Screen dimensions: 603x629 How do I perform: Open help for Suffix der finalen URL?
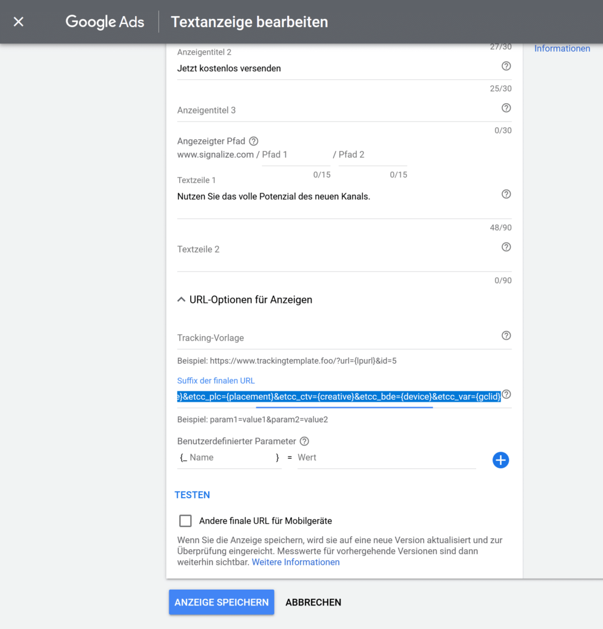click(507, 394)
